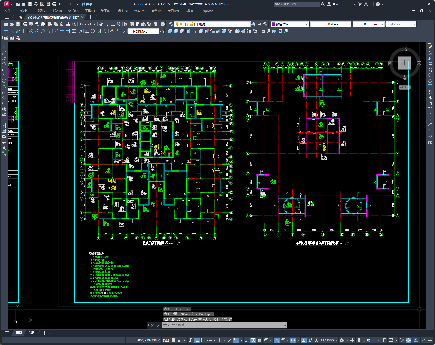Image resolution: width=435 pixels, height=345 pixels.
Task: Open the Layer Properties Manager icon
Action: click(x=171, y=24)
